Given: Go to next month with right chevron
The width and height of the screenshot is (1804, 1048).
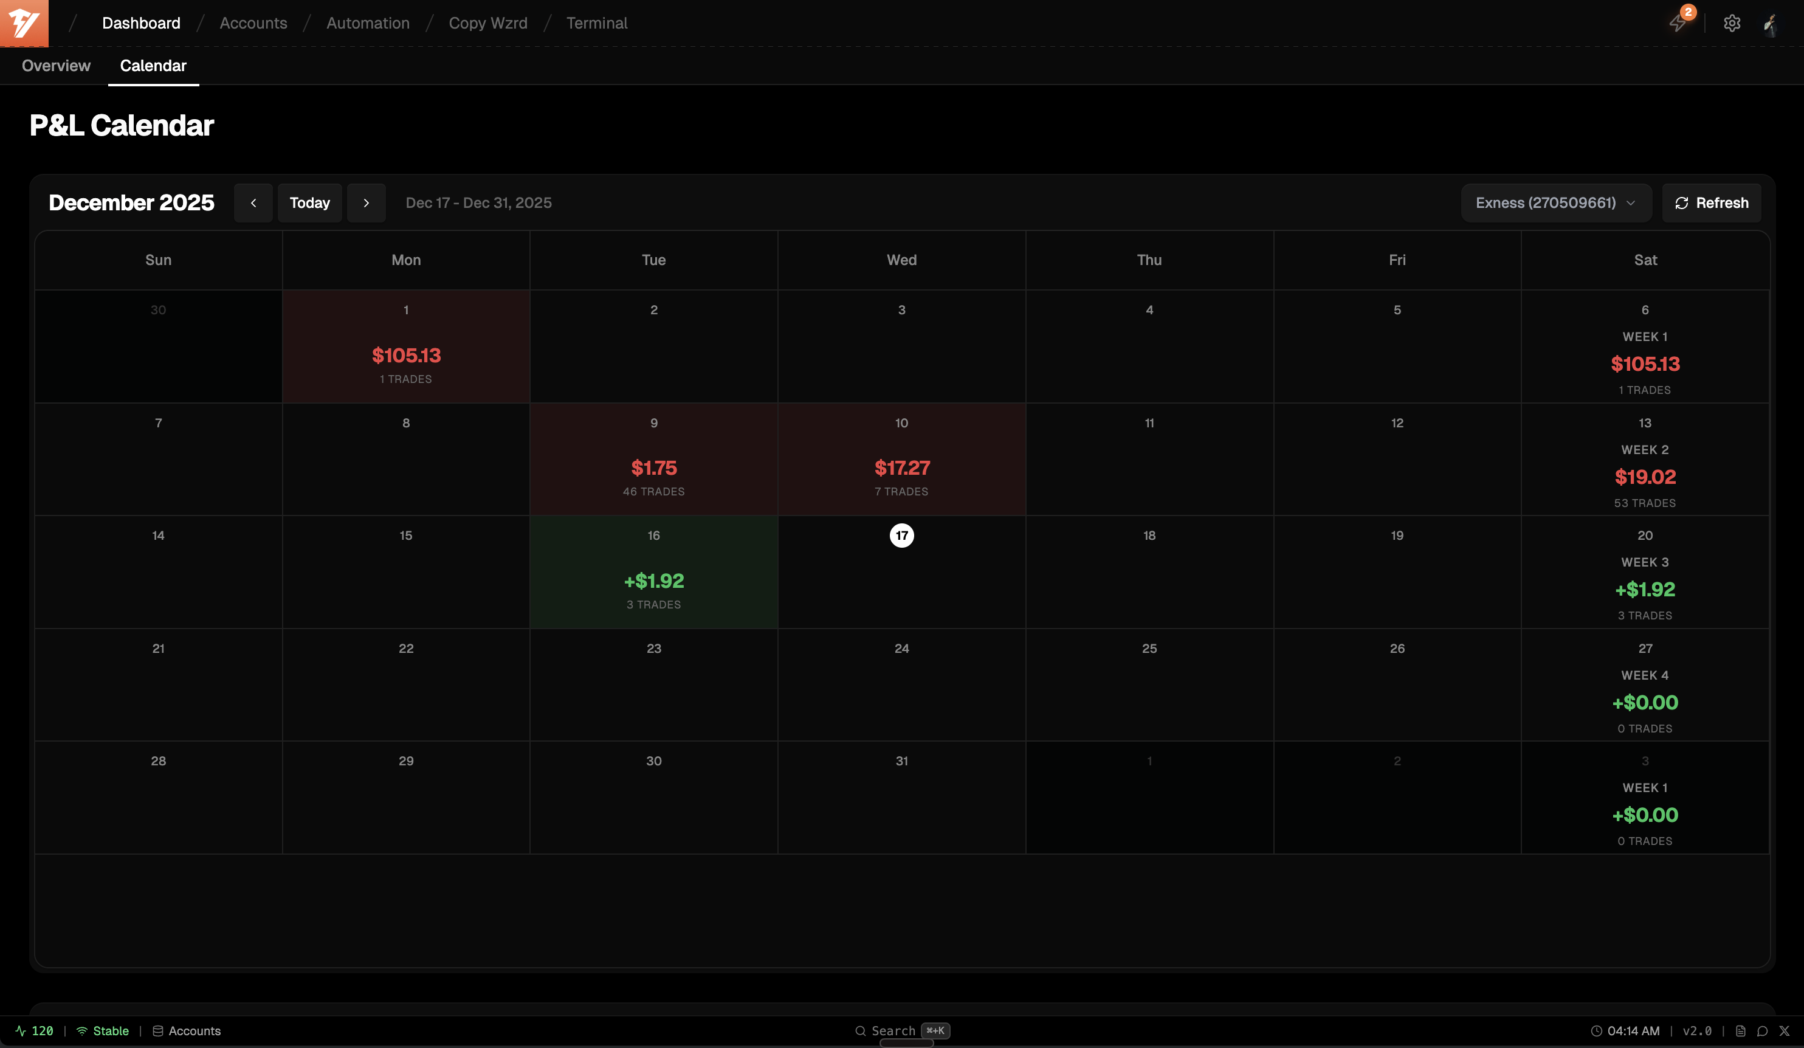Looking at the screenshot, I should (x=367, y=202).
